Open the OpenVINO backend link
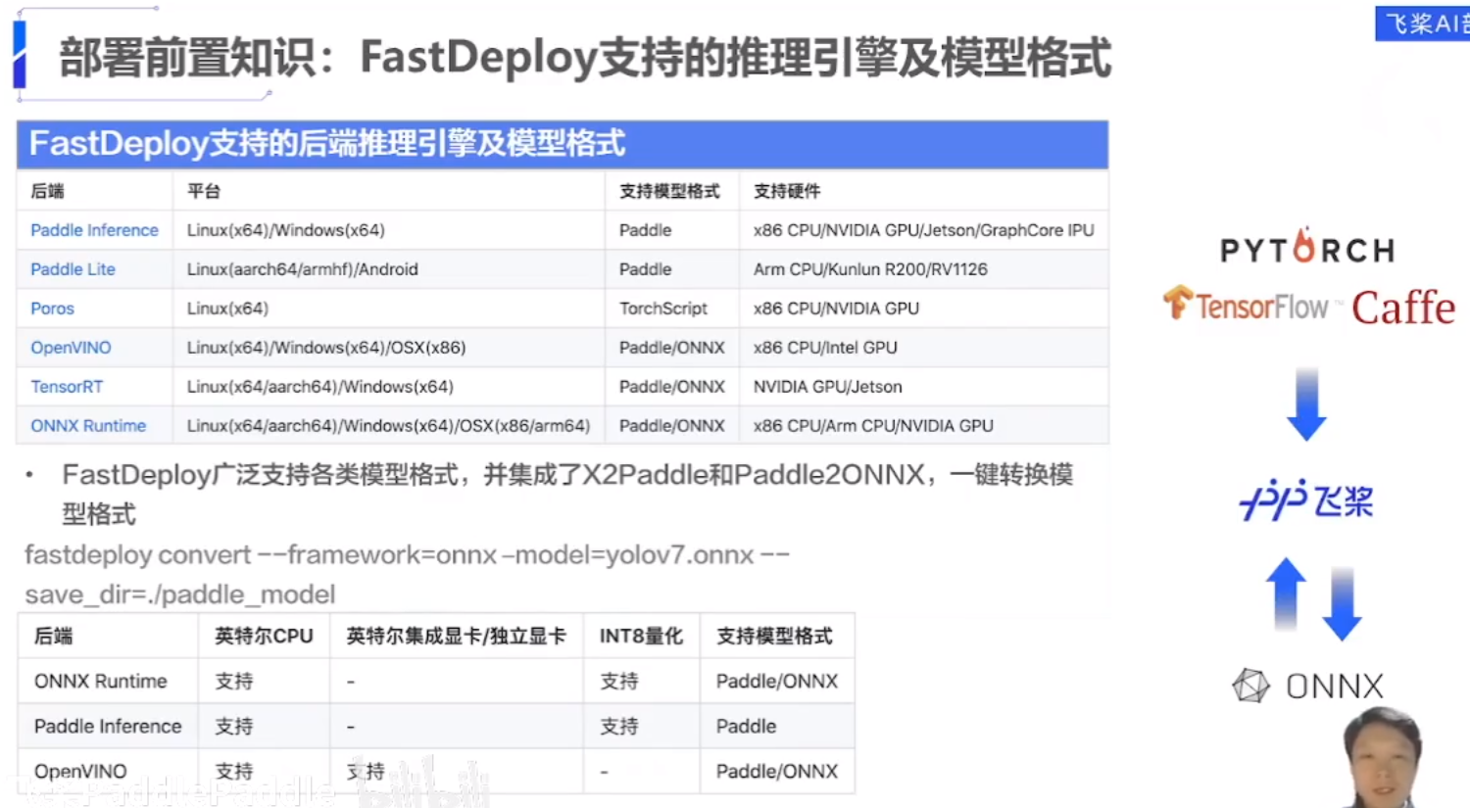1470x808 pixels. (x=70, y=348)
